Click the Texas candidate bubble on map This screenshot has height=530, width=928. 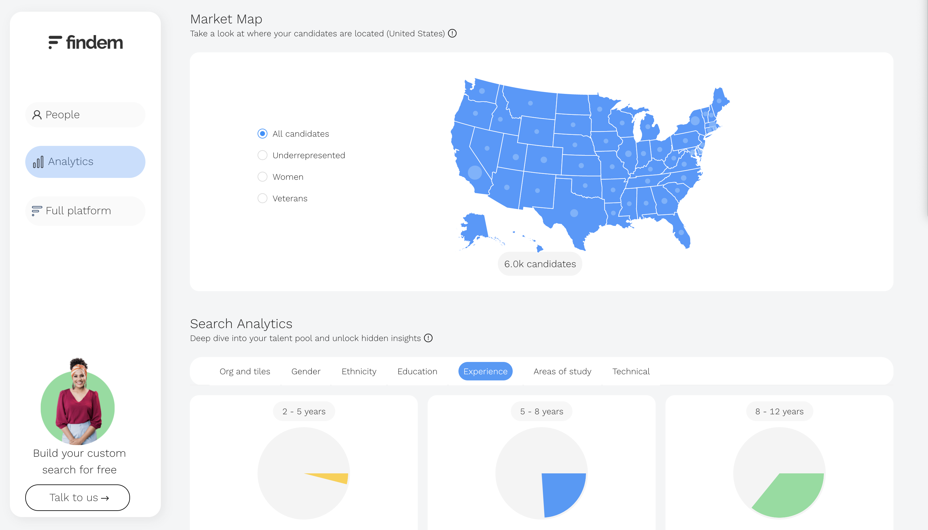(x=574, y=213)
